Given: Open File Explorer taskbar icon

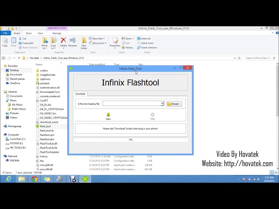Looking at the screenshot, I should pos(21,179).
